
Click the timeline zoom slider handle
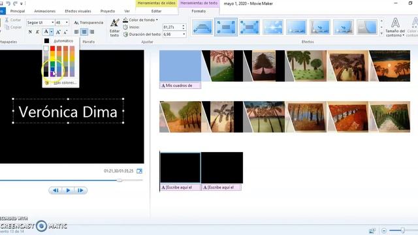coord(402,230)
